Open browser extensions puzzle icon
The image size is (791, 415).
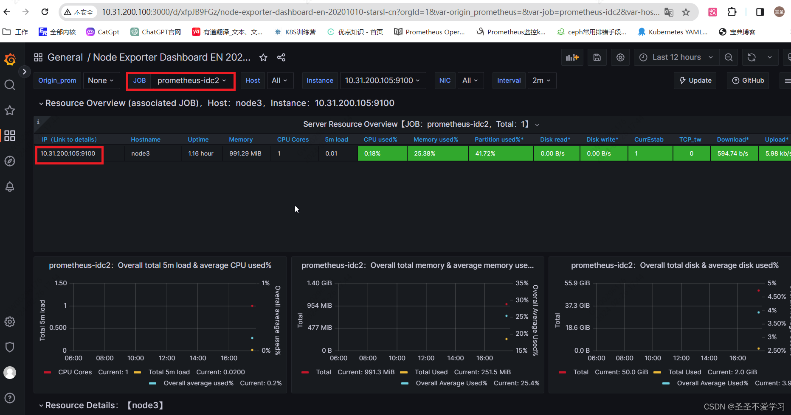pos(732,12)
